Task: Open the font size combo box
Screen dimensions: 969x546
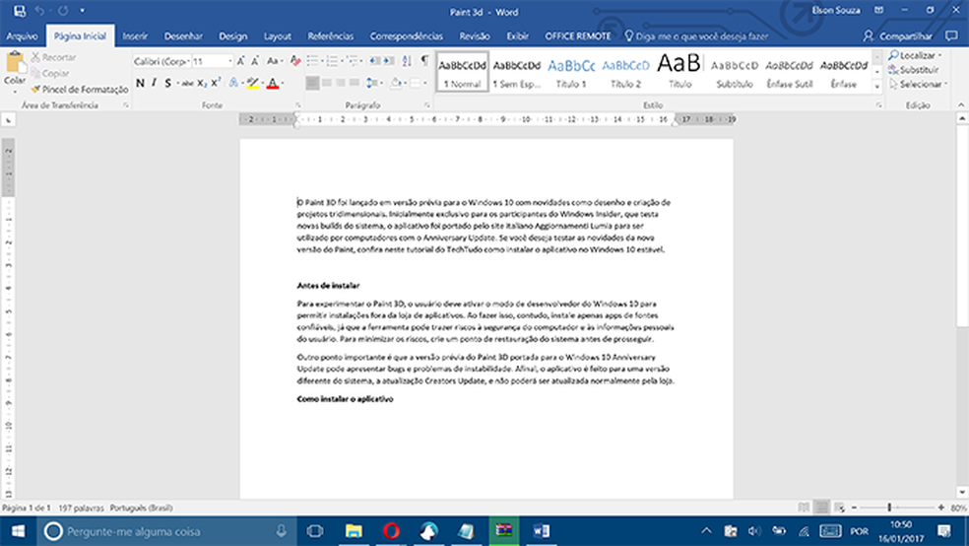Action: click(x=213, y=61)
